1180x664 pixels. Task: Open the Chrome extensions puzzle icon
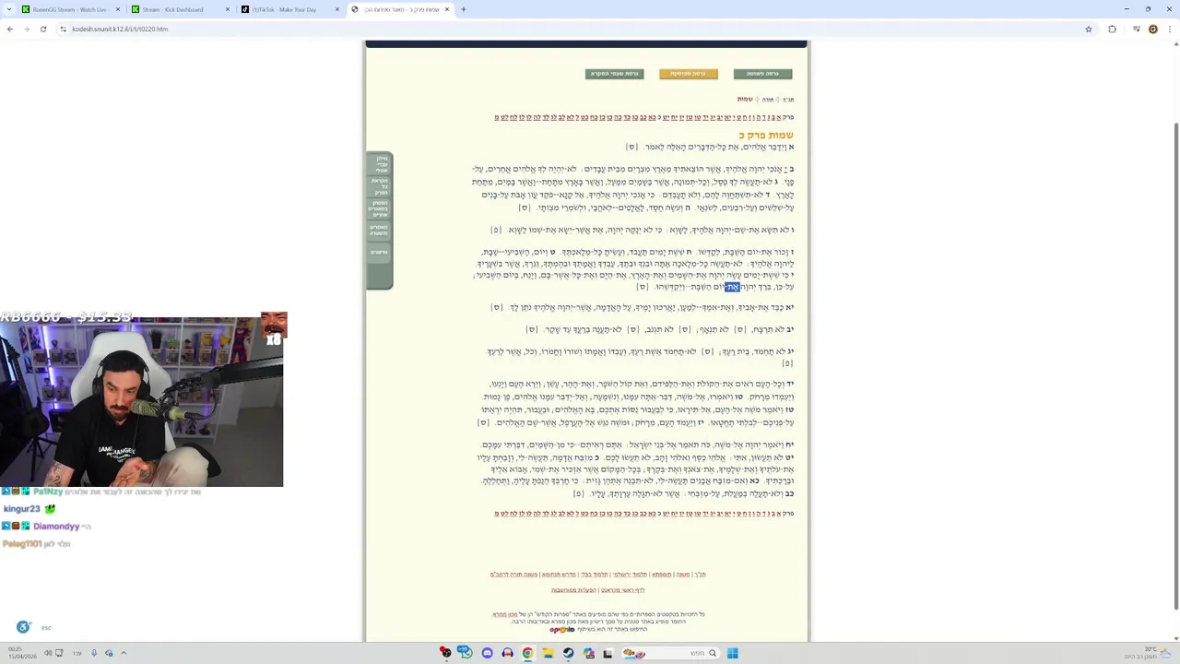[x=1112, y=29]
